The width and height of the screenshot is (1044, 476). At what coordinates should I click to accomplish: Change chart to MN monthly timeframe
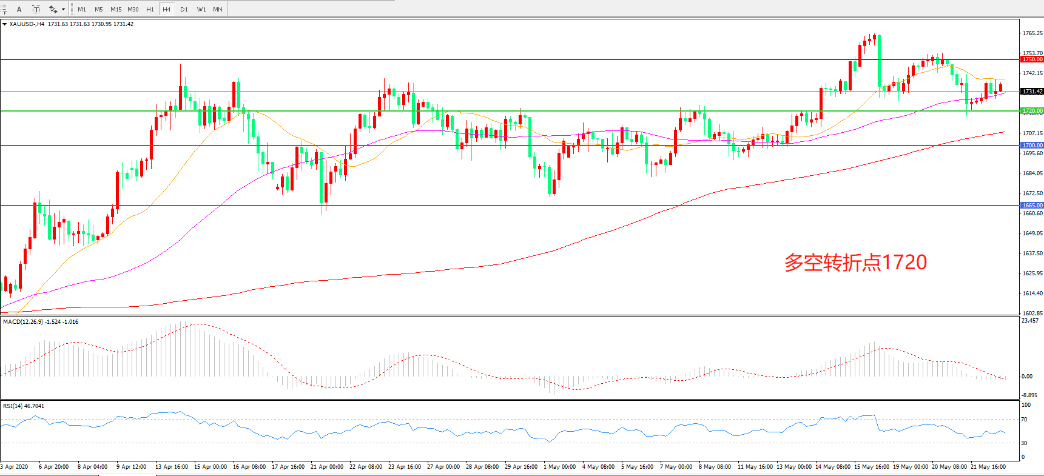tap(218, 9)
